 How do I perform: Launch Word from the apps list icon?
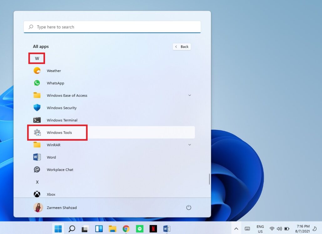tap(37, 157)
